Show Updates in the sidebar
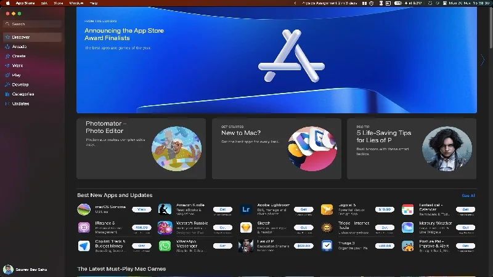This screenshot has width=493, height=277. [33, 103]
